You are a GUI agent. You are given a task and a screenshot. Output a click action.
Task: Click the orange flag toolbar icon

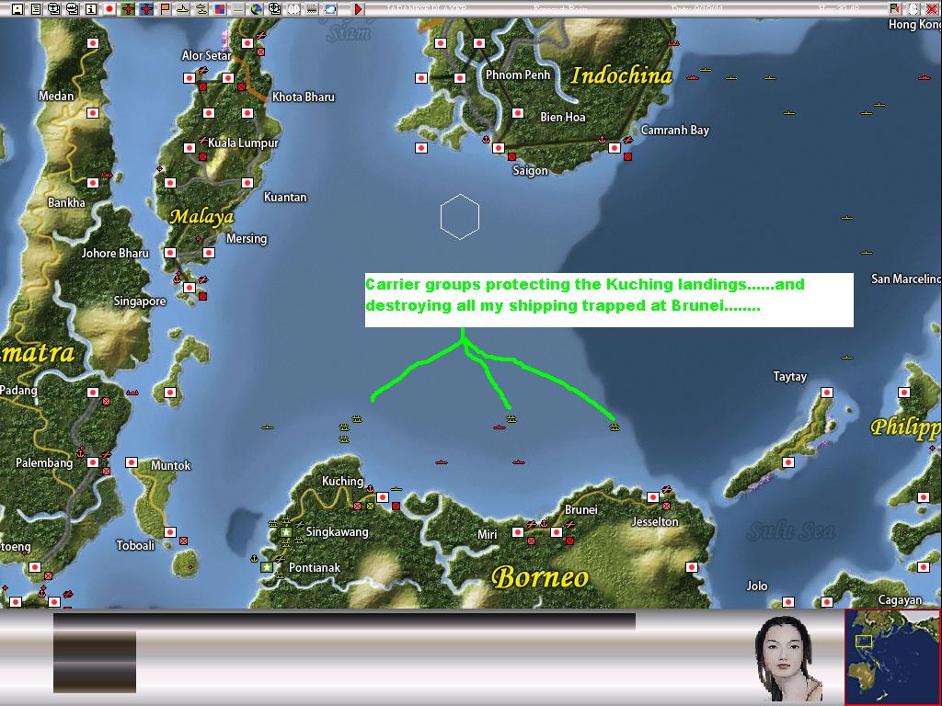point(165,9)
